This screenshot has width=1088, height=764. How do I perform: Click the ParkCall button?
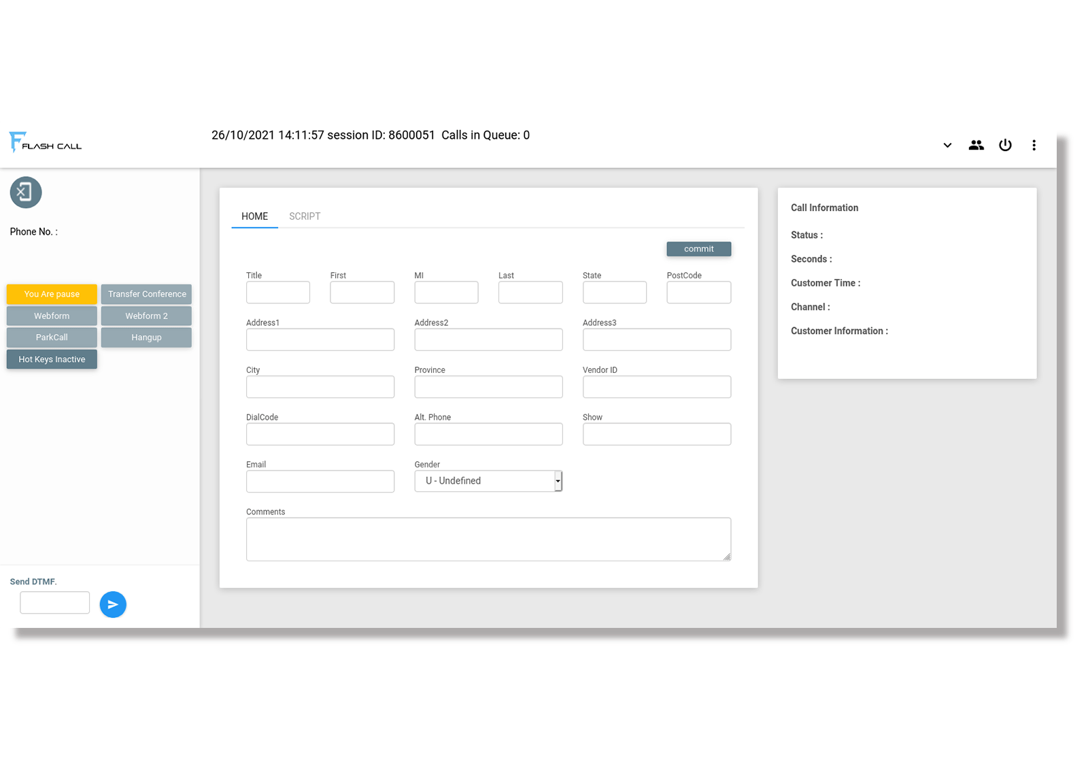coord(52,337)
